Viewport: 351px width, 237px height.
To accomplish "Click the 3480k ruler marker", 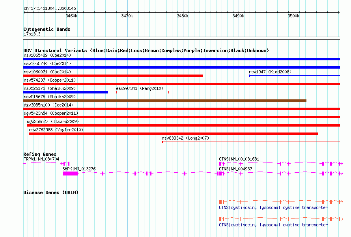I will [x=183, y=16].
